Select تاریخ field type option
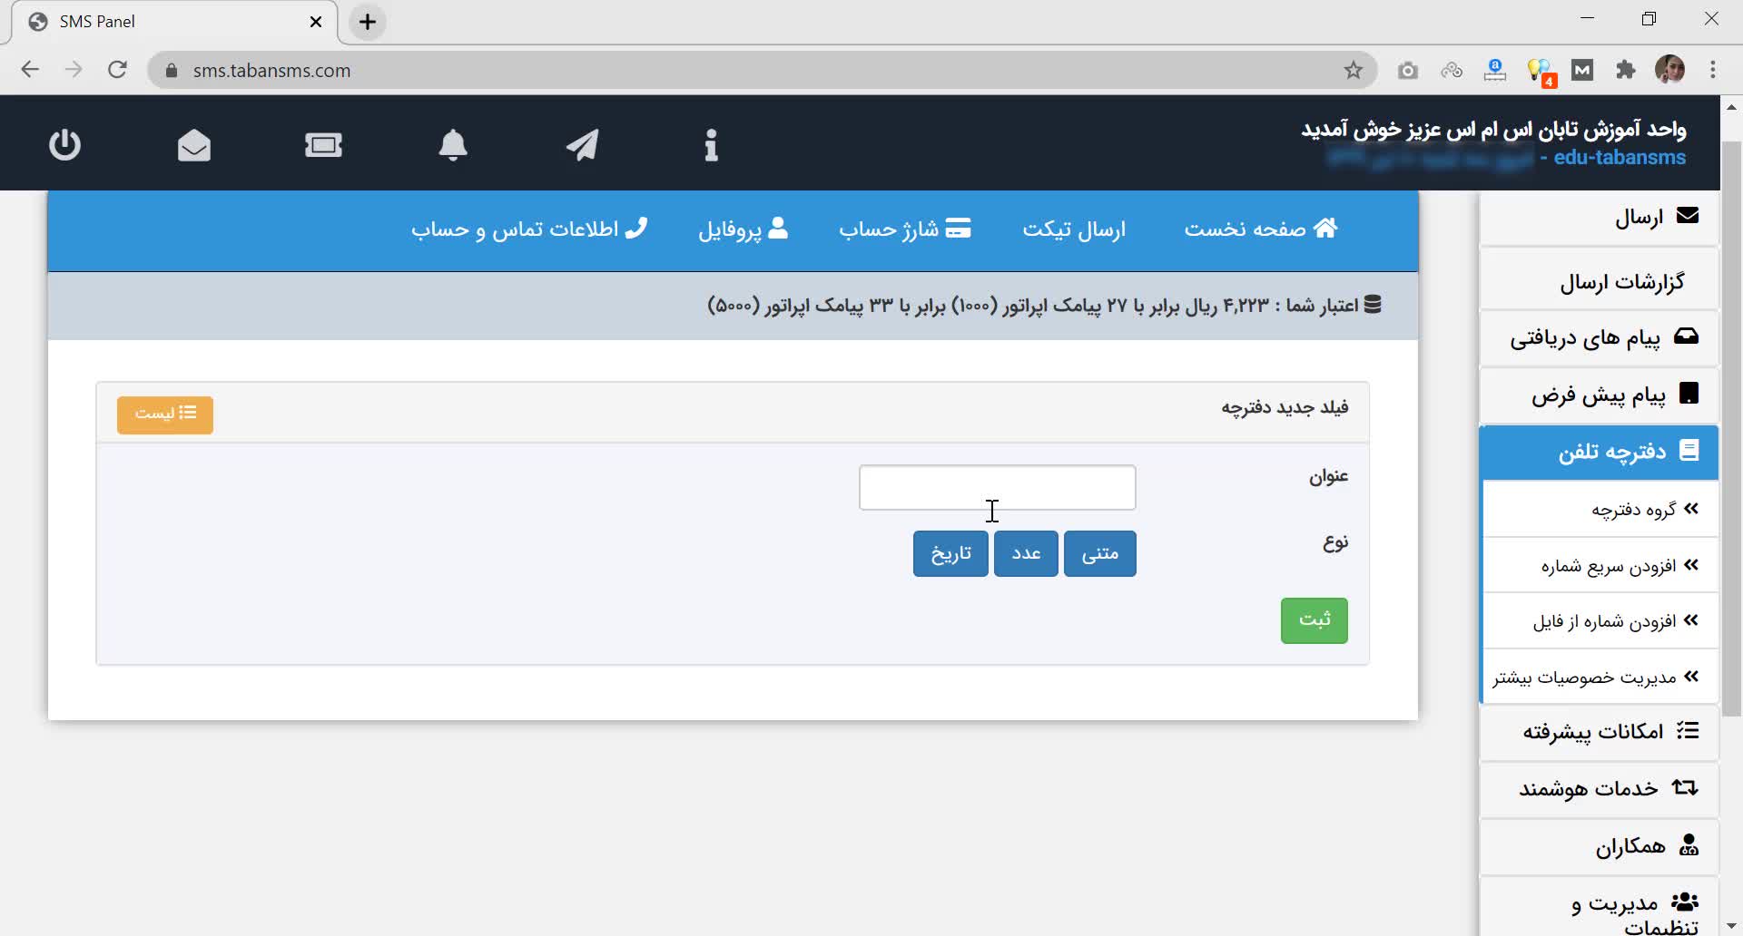This screenshot has height=936, width=1743. coord(950,553)
